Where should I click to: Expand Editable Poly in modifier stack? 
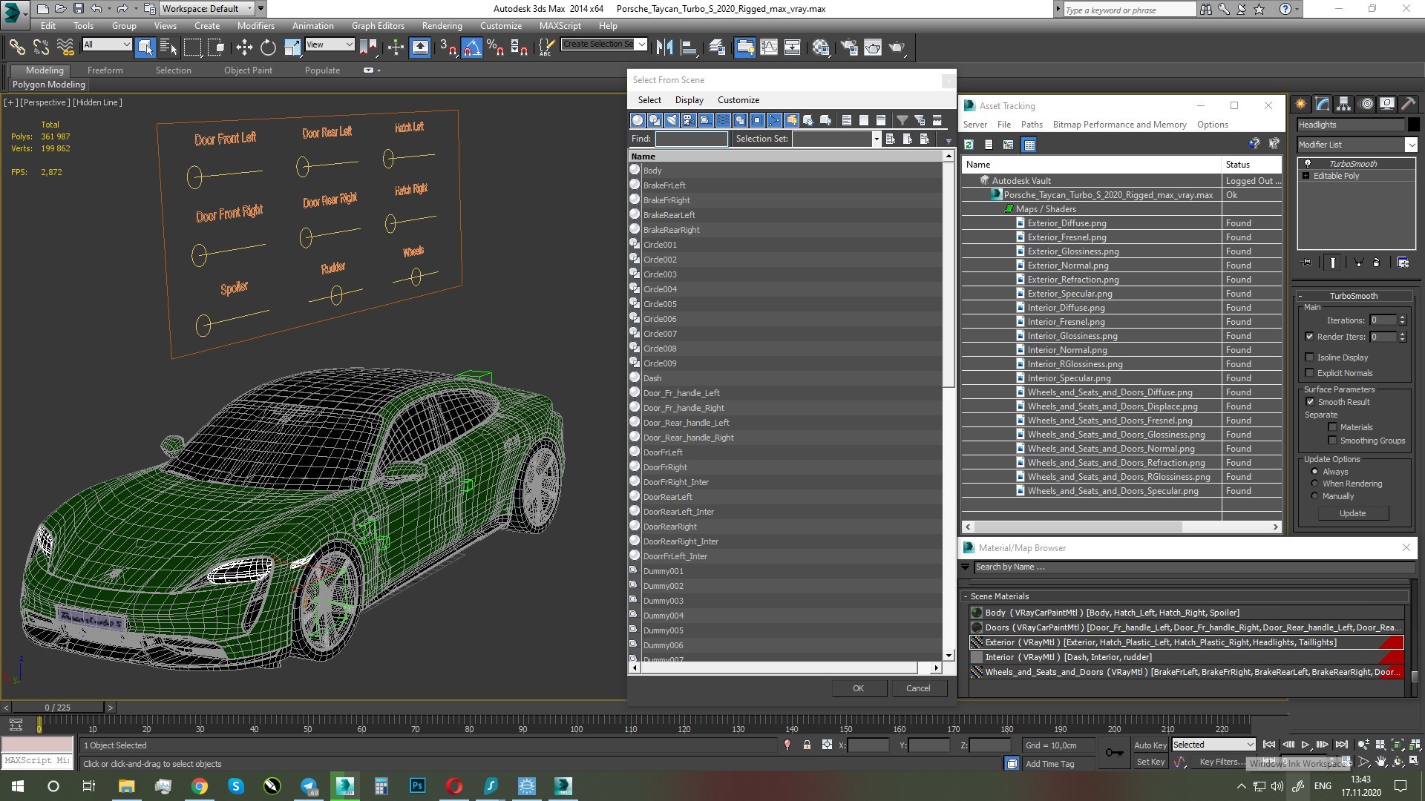[1306, 176]
